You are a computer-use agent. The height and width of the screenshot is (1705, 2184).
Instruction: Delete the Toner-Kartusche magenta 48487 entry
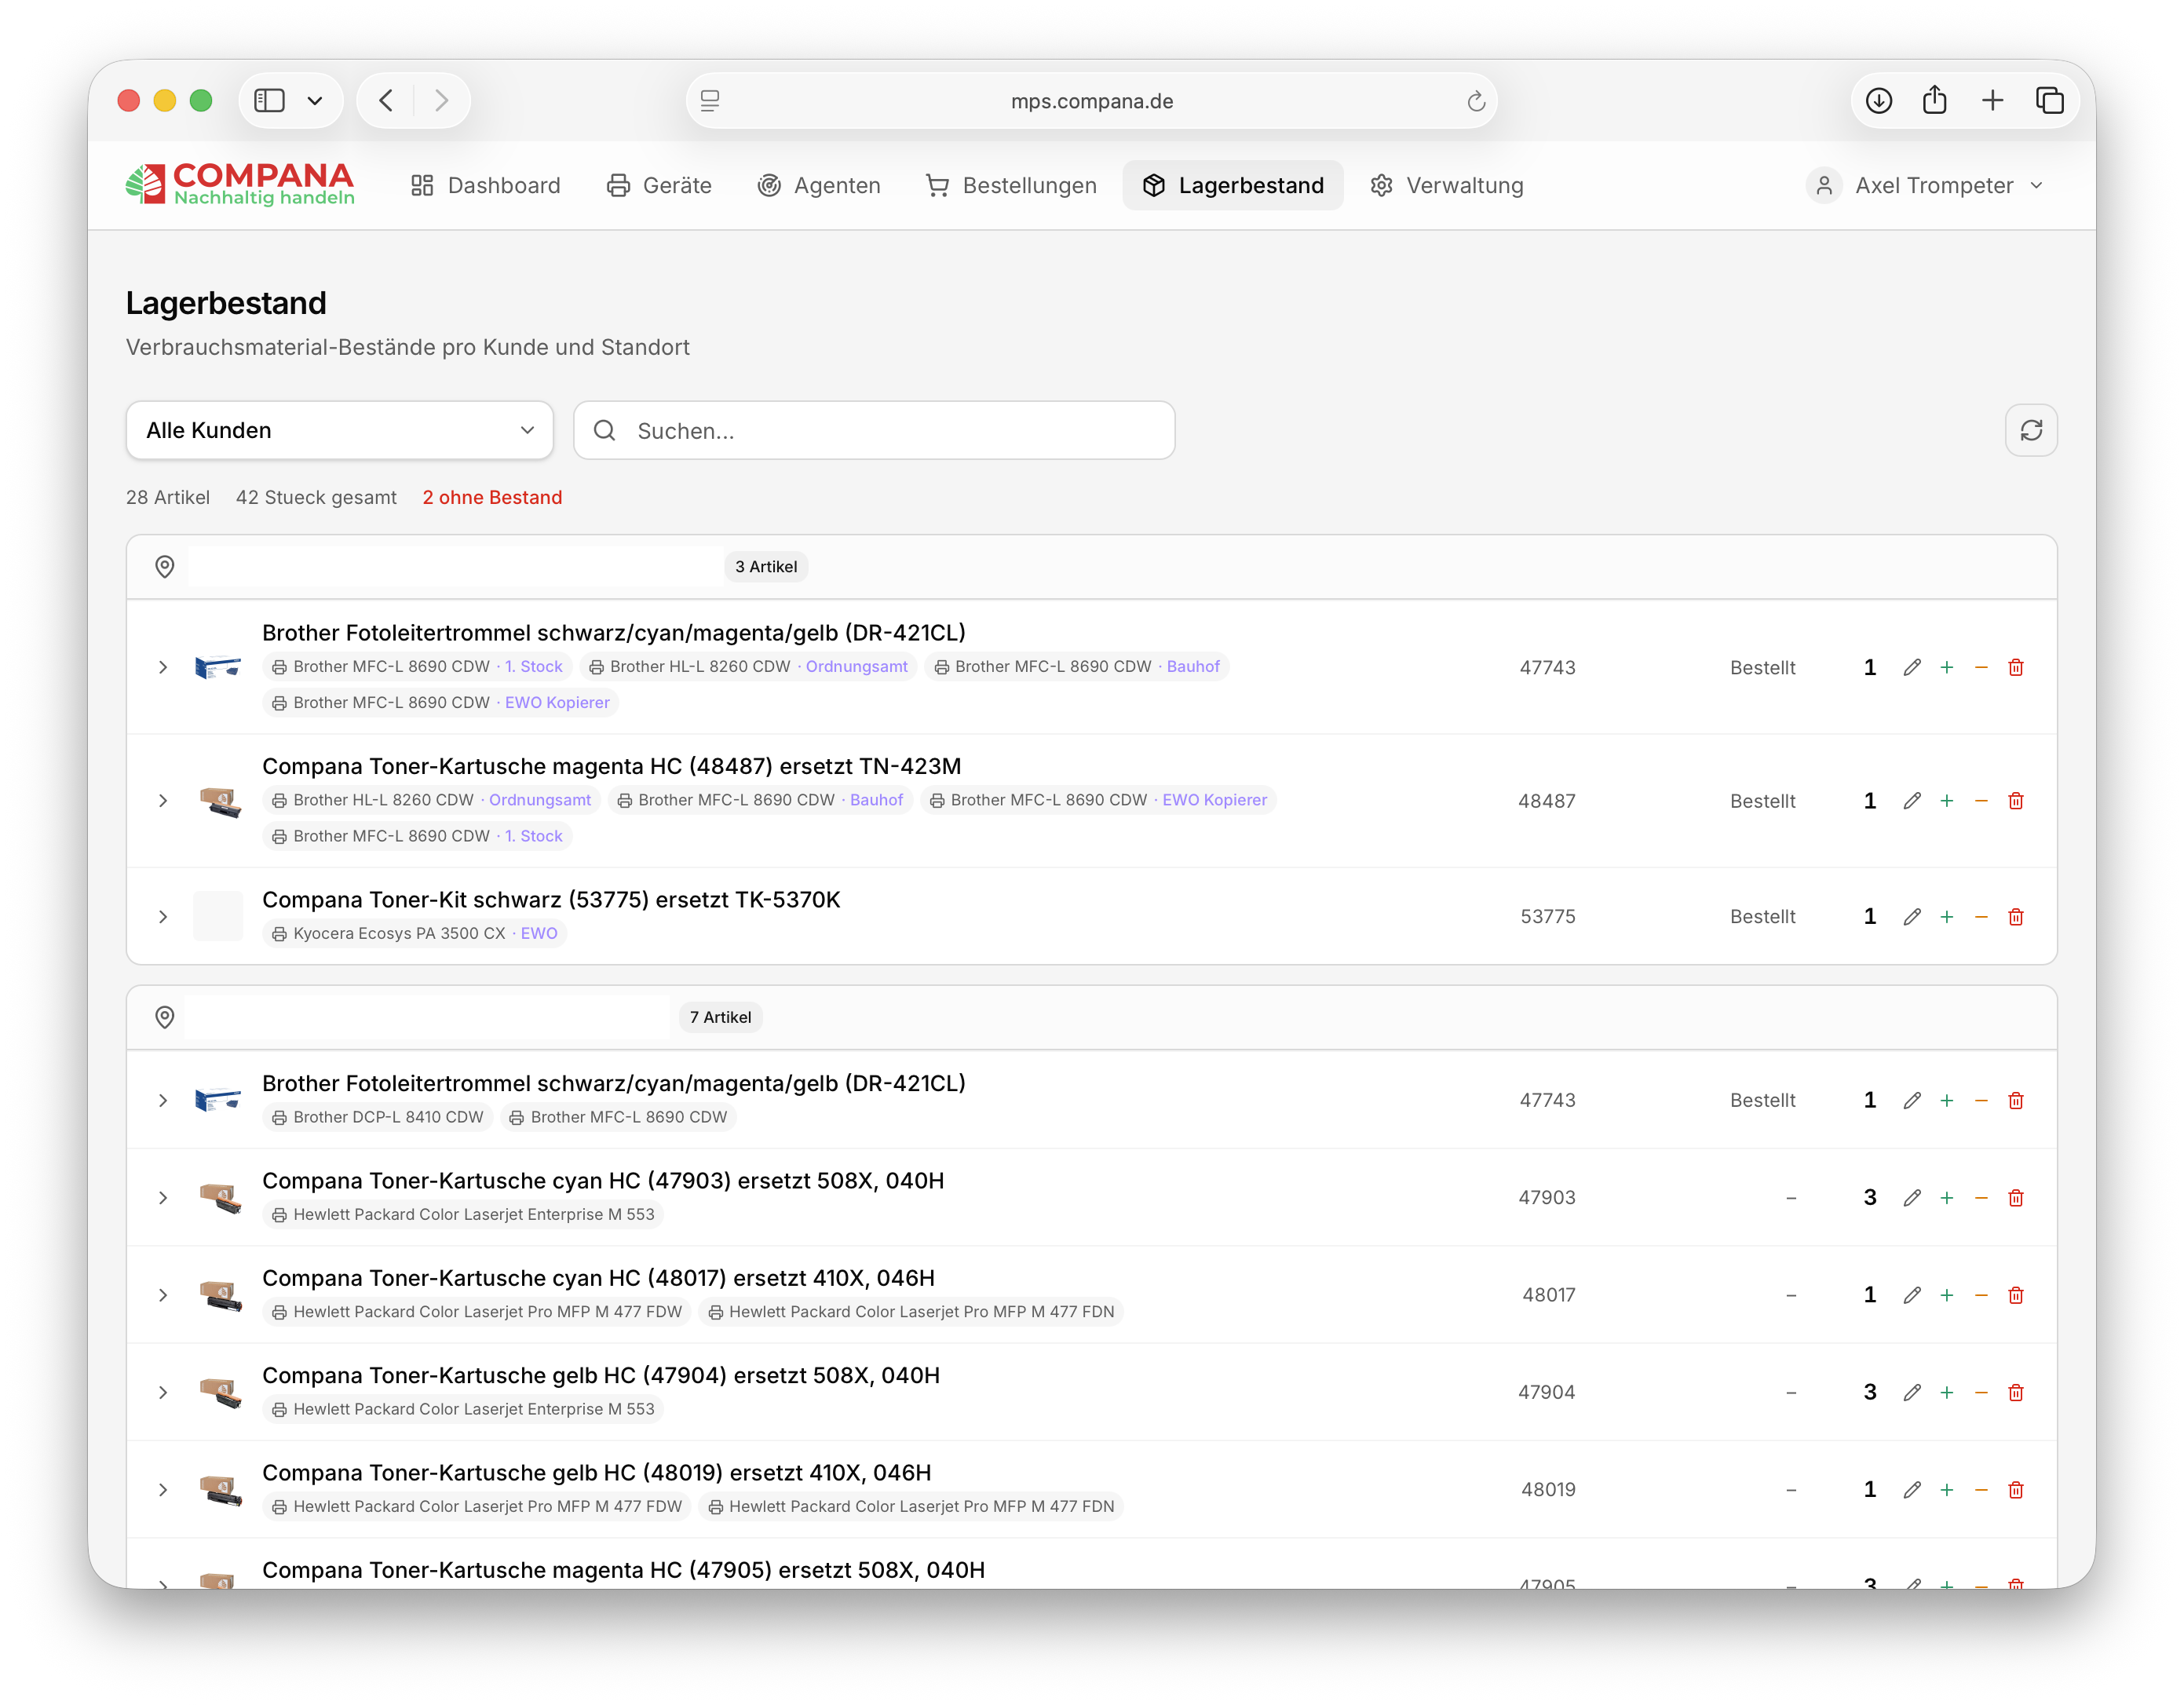[2015, 801]
